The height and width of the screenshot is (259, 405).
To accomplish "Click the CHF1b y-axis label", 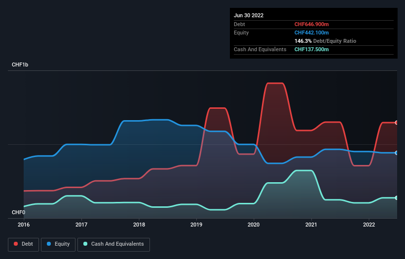I will [x=20, y=65].
